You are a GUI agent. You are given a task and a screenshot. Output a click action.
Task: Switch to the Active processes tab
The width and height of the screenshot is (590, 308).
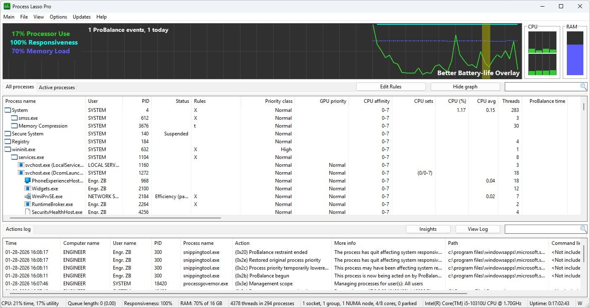point(57,88)
